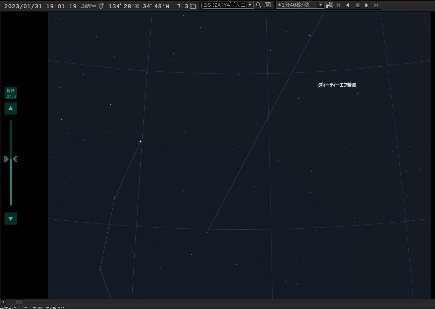Click the 視野 24.6 field-of-view label
435x309 pixels.
click(x=11, y=93)
